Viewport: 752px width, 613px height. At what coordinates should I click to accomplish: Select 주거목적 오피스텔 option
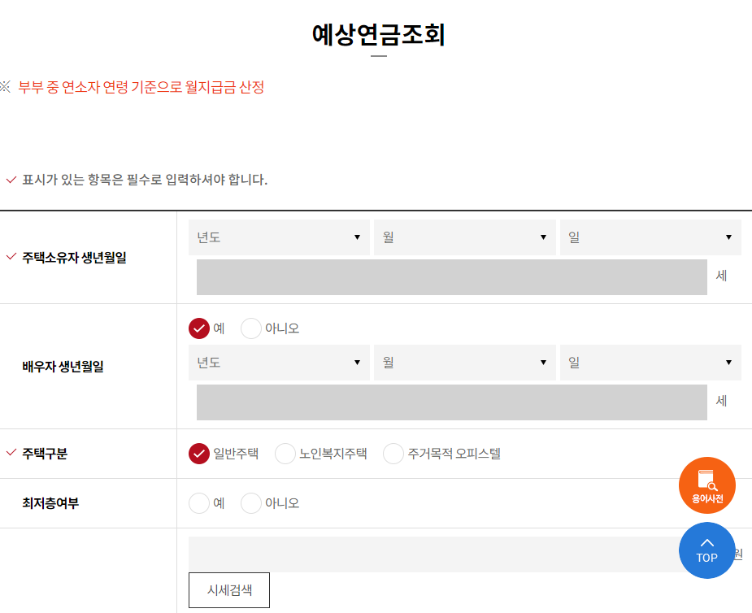tap(393, 454)
